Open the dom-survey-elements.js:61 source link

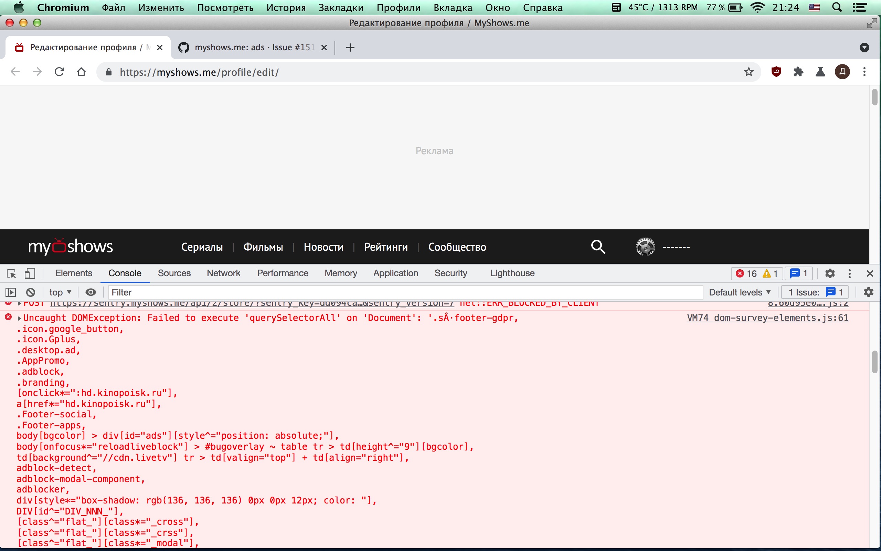pyautogui.click(x=768, y=318)
